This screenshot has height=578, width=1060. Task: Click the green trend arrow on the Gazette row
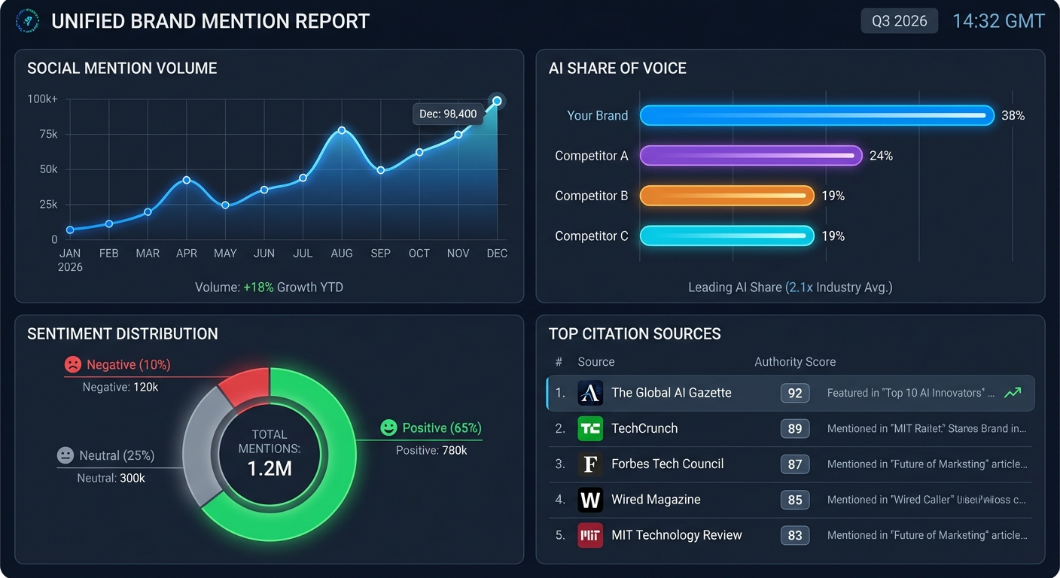click(1013, 392)
